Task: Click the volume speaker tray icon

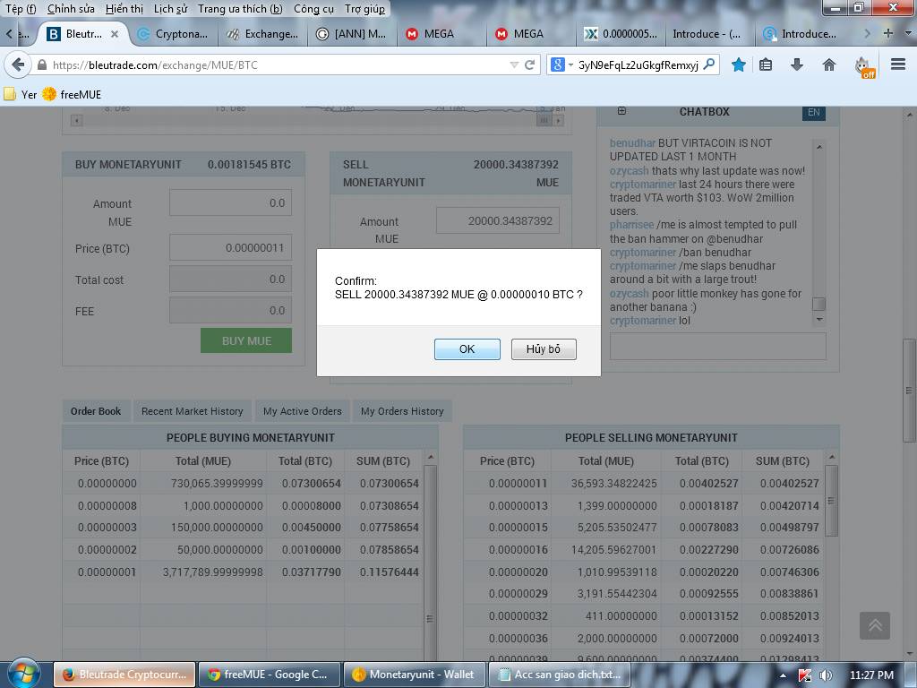Action: [826, 675]
